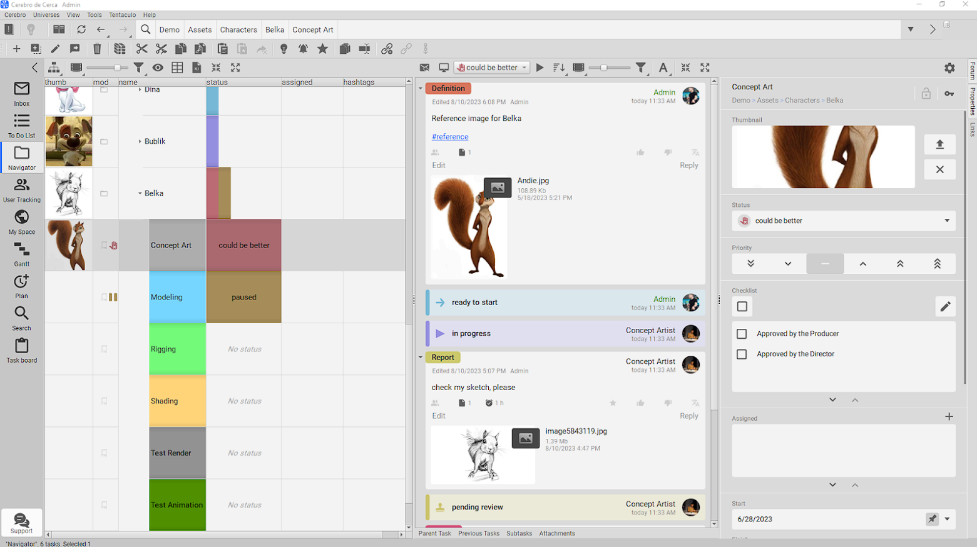Open the forum 'could be better' status dropdown

click(492, 68)
